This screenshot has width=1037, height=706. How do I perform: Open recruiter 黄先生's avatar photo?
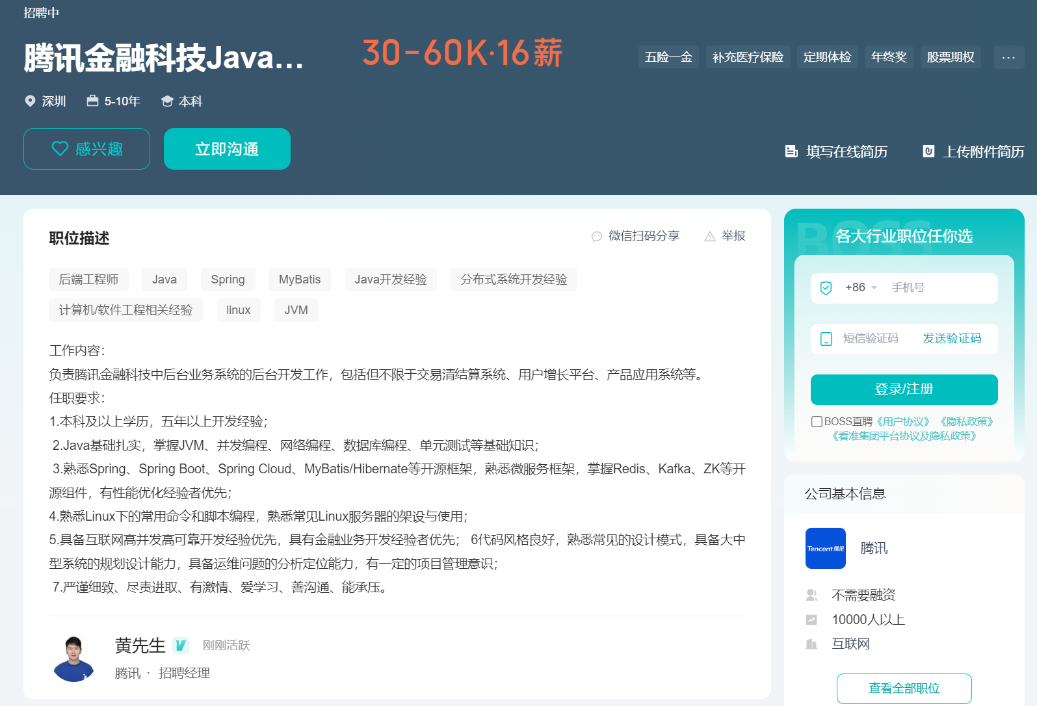pyautogui.click(x=73, y=659)
